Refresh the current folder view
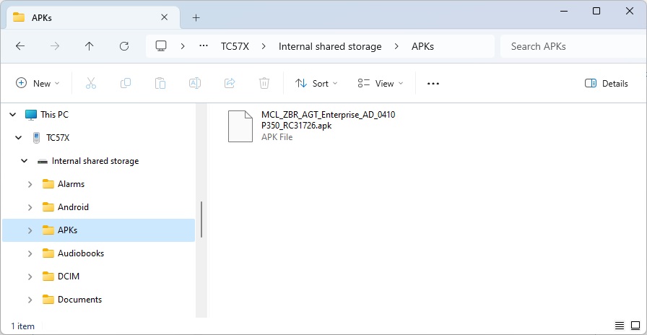Image resolution: width=647 pixels, height=335 pixels. pyautogui.click(x=124, y=46)
